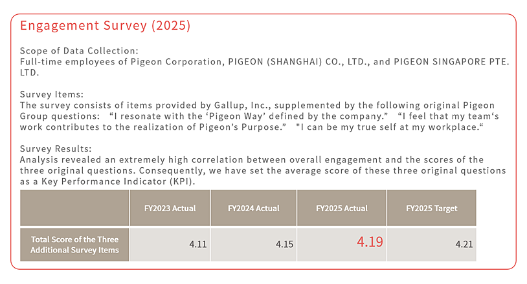Viewport: 527px width, 284px height.
Task: Click the FY2025 Actual column header
Action: [341, 208]
